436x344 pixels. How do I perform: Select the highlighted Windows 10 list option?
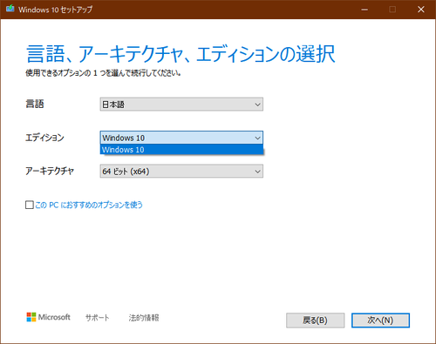click(x=181, y=150)
